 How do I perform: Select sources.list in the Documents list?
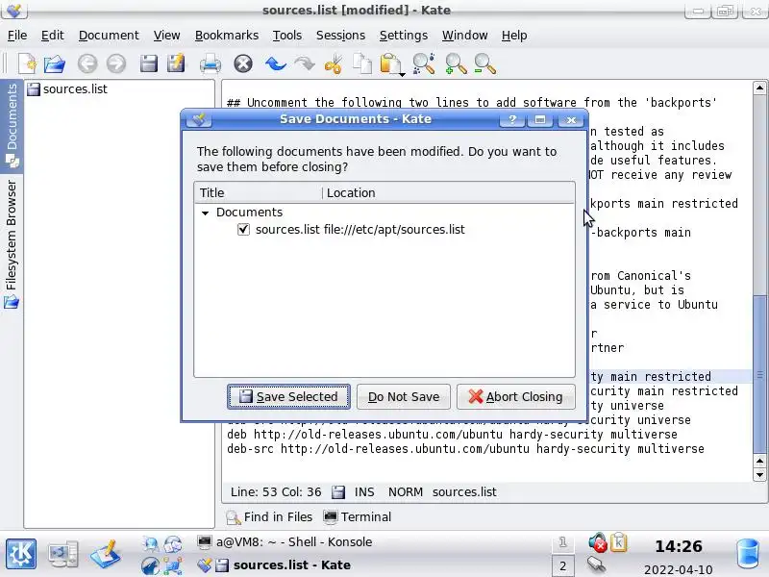pos(67,88)
